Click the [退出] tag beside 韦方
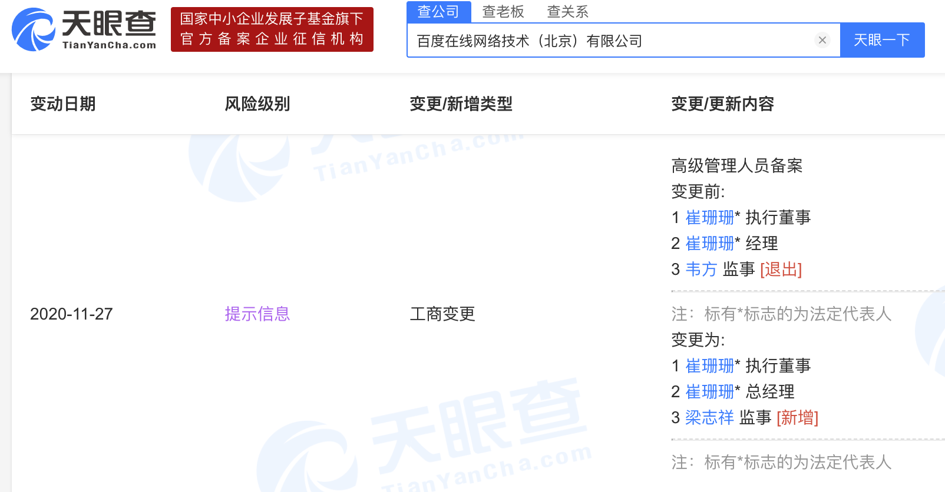The width and height of the screenshot is (945, 492). click(x=781, y=270)
